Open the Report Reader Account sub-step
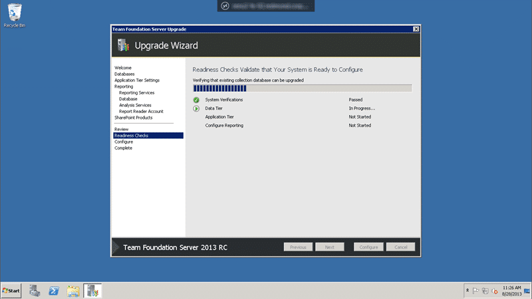The height and width of the screenshot is (299, 532). click(x=141, y=111)
